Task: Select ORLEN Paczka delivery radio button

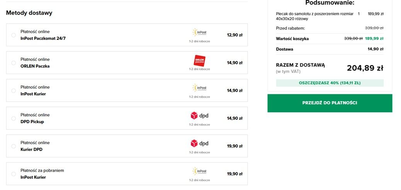Action: [x=14, y=63]
